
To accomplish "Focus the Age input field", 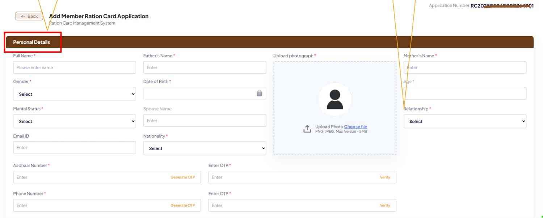I will [x=465, y=93].
